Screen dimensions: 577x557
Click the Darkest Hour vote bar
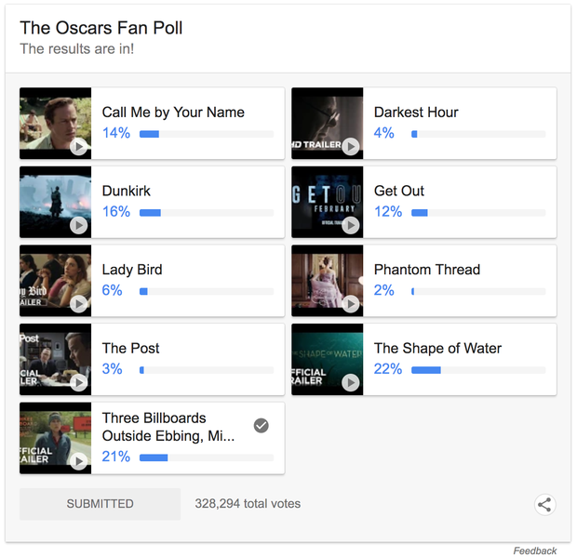(478, 134)
